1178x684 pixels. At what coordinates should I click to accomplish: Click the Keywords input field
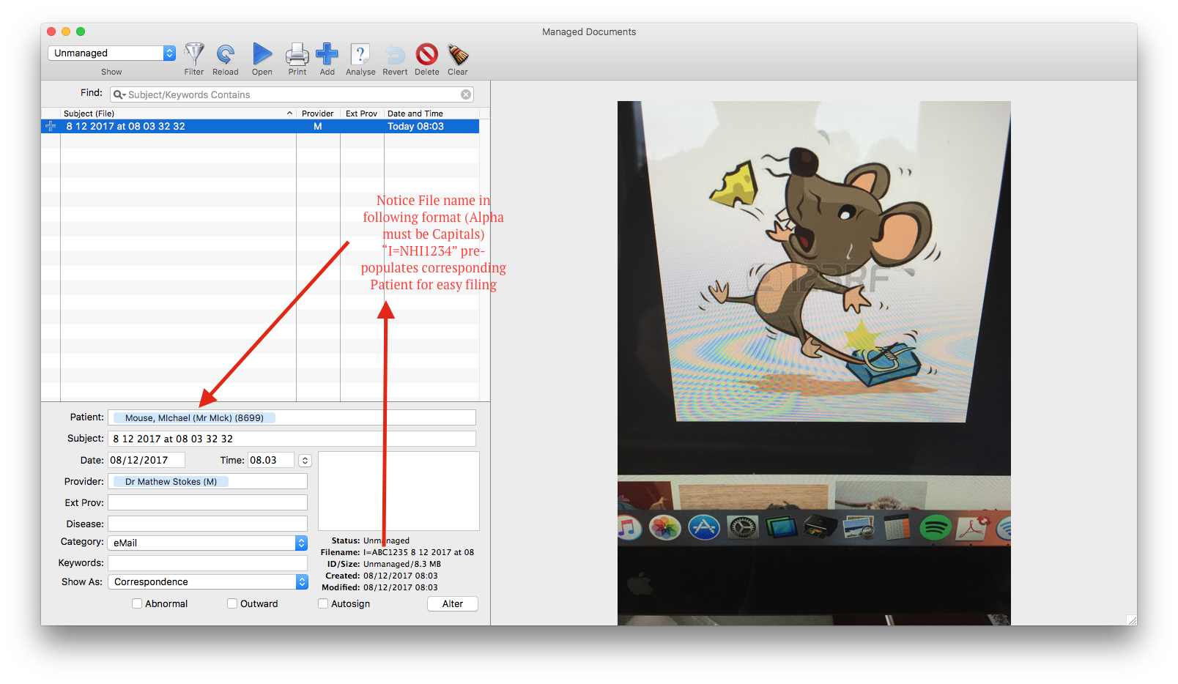[x=208, y=562]
